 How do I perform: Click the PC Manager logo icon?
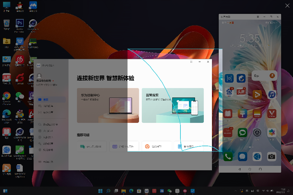pyautogui.click(x=39, y=65)
